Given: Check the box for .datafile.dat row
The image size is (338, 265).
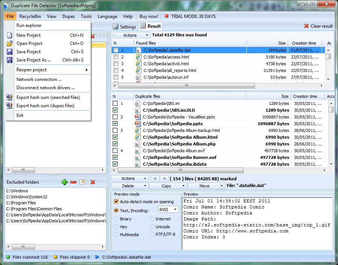Looking at the screenshot, I should [116, 50].
